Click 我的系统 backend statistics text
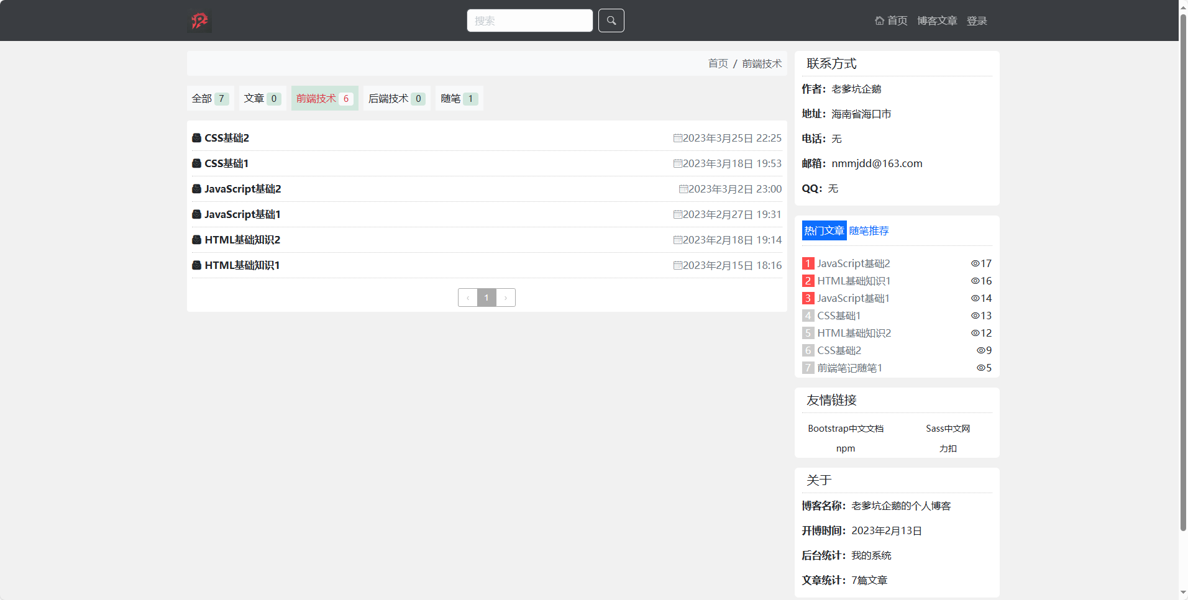This screenshot has width=1188, height=600. point(871,555)
